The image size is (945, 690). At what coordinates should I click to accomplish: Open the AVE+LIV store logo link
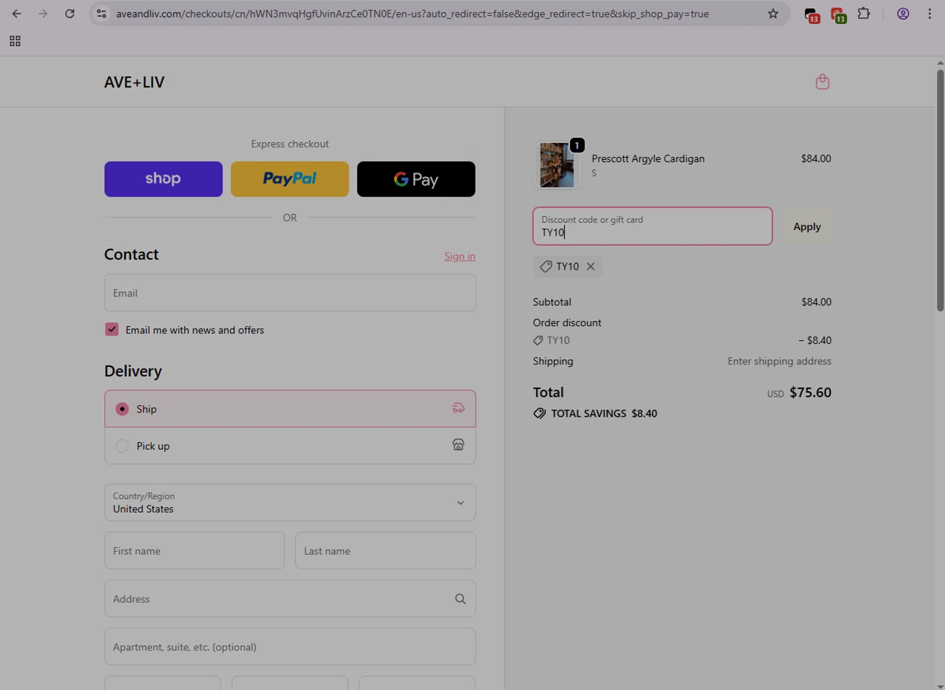134,82
